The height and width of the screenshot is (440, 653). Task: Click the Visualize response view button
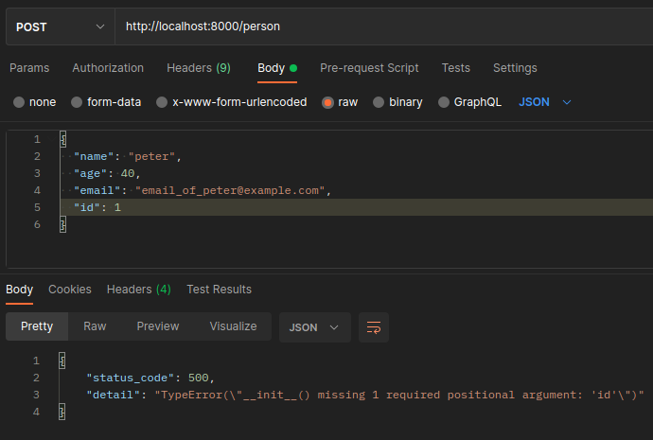(233, 326)
